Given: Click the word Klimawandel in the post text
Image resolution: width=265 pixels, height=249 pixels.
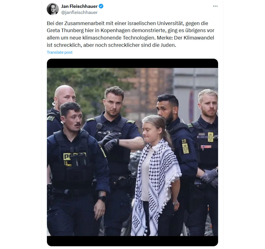Looking at the screenshot, I should click(x=199, y=38).
